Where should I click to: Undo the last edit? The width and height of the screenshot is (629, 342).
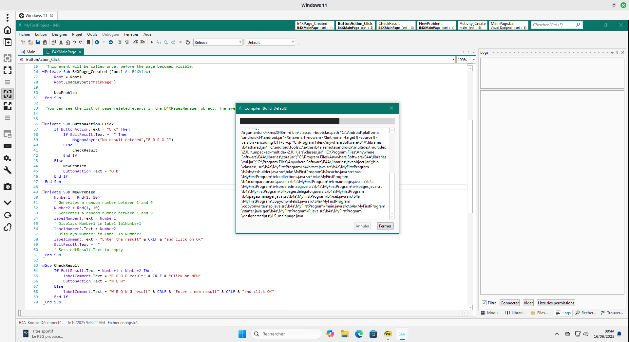pyautogui.click(x=75, y=42)
